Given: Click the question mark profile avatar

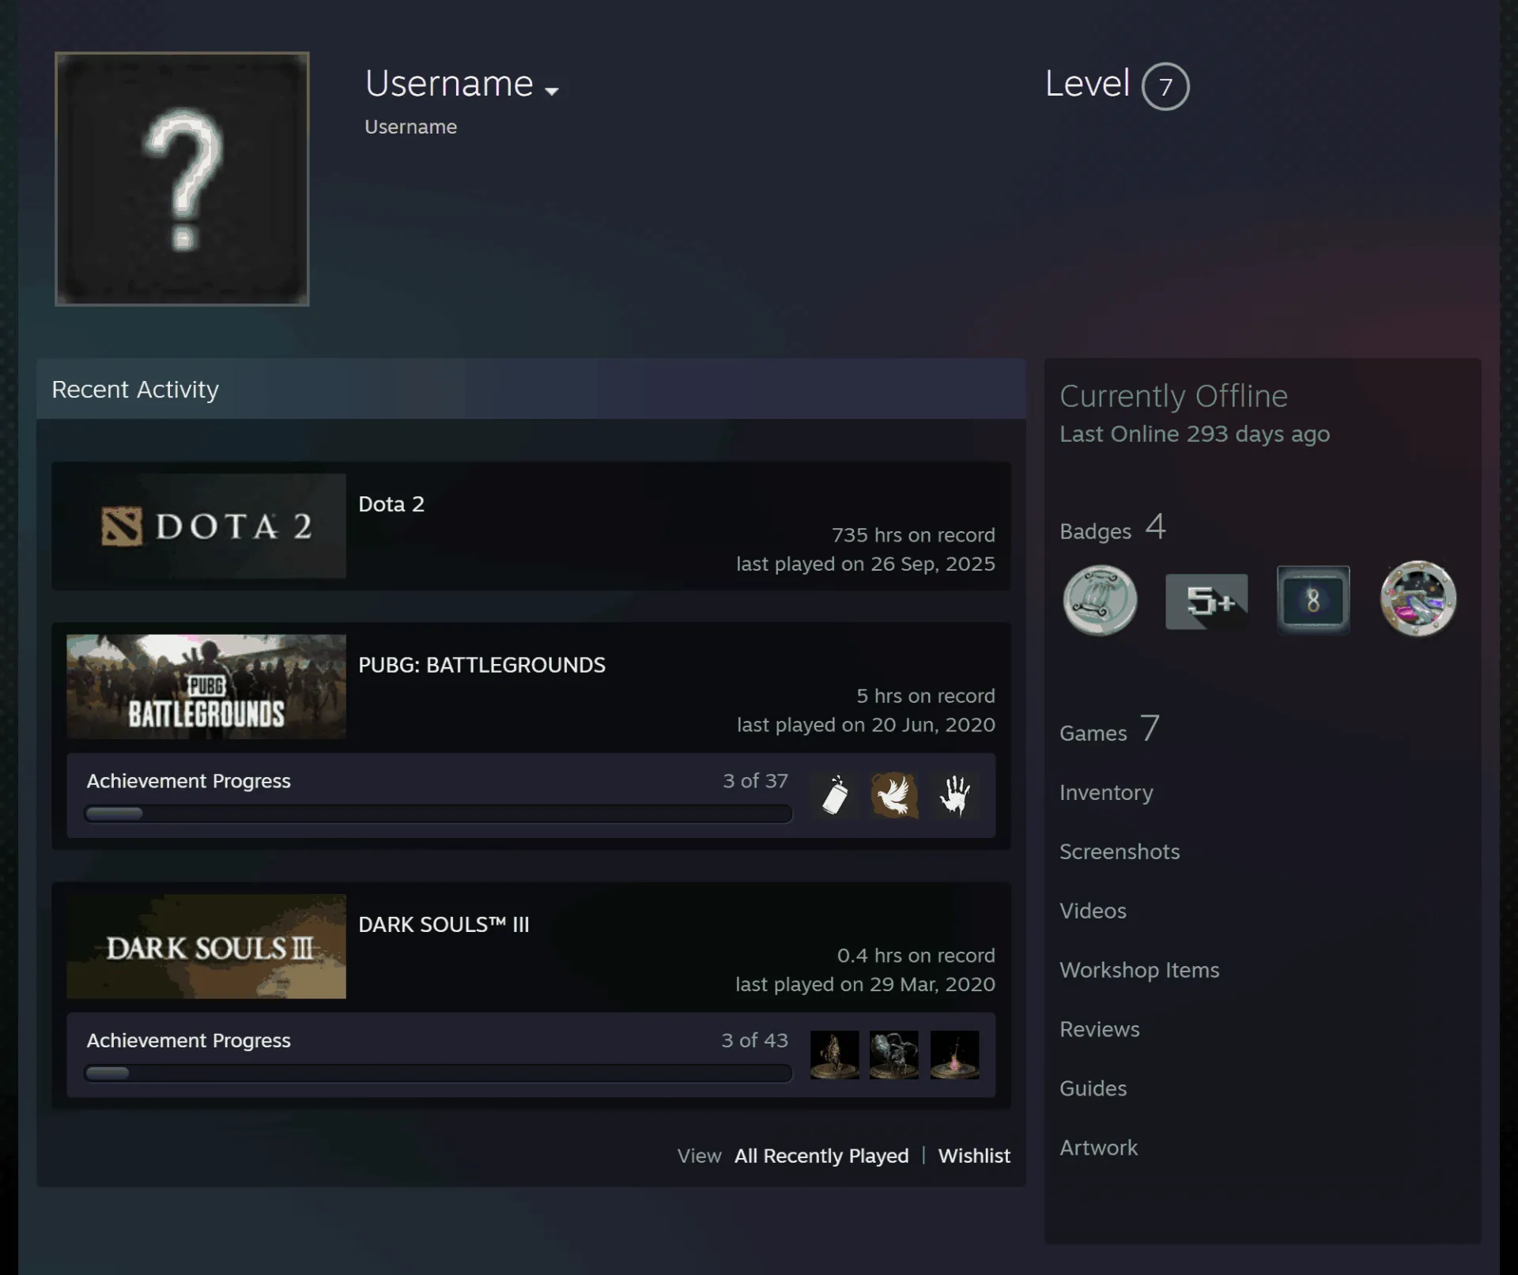Looking at the screenshot, I should click(x=182, y=179).
